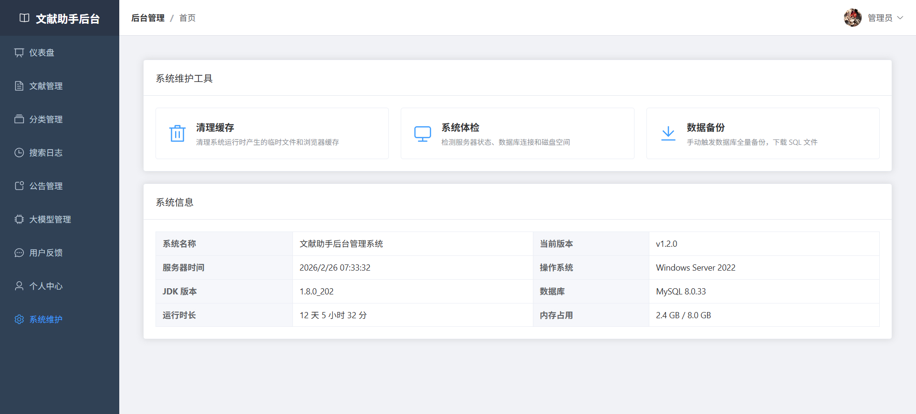
Task: Click the uptime value 12 天 5 小时 32 分
Action: pos(333,315)
